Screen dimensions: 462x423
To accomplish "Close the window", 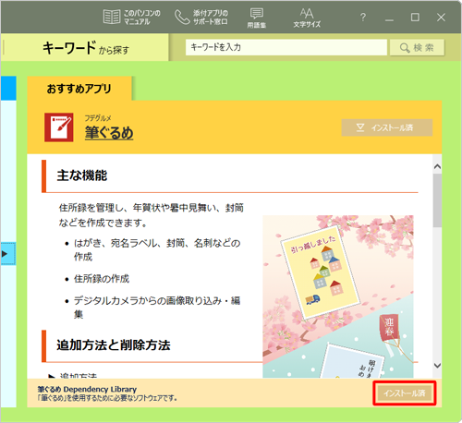I will 441,18.
